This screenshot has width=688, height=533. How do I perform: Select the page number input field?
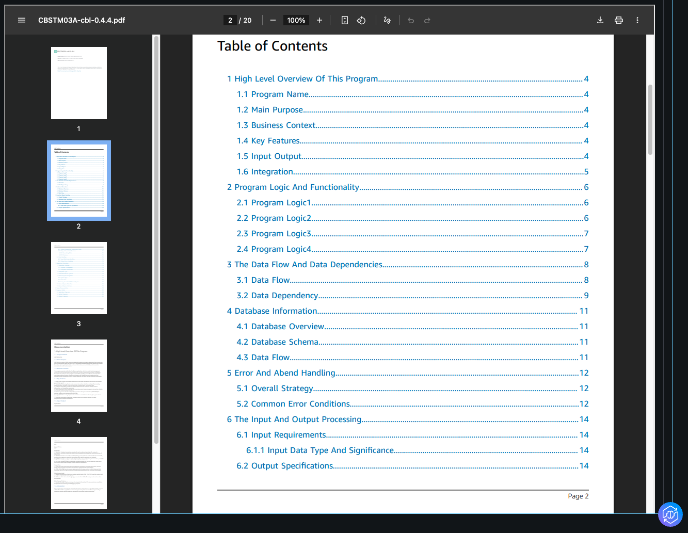coord(230,20)
